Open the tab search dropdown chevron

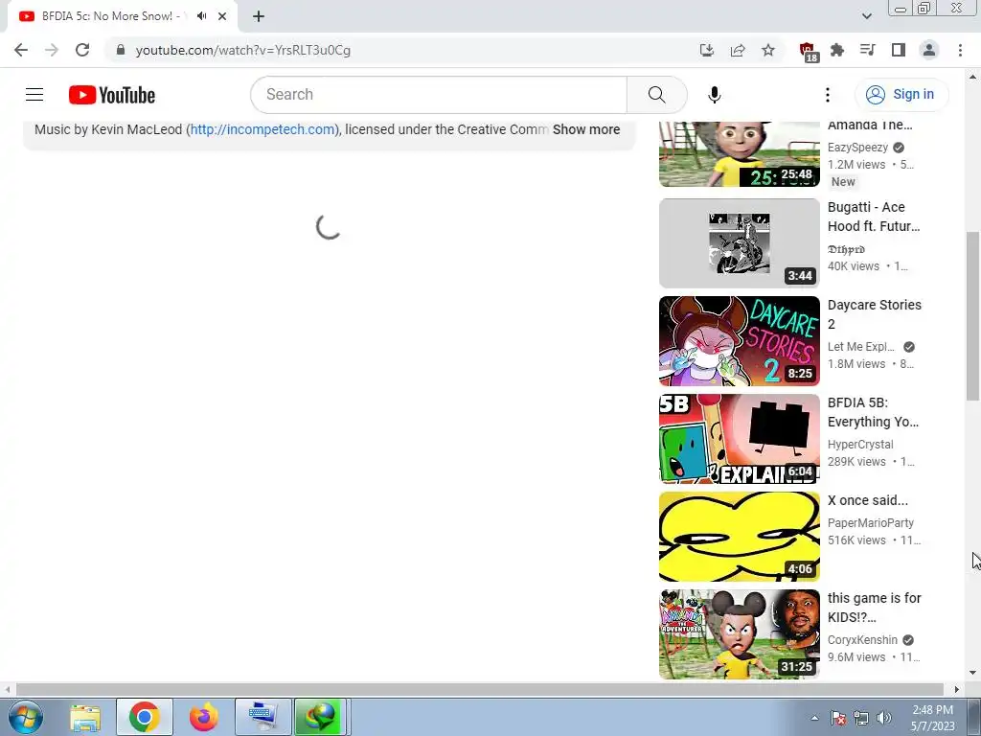tap(866, 16)
